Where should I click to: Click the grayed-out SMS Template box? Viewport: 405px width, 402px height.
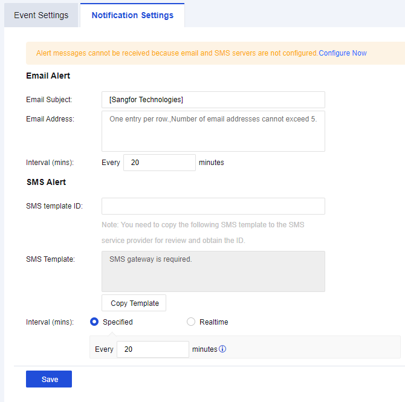tap(213, 271)
